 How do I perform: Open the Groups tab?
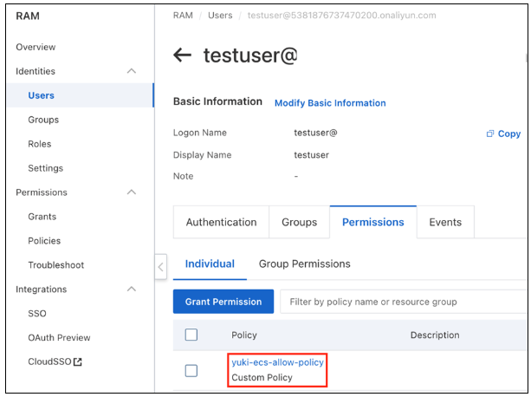pyautogui.click(x=299, y=222)
